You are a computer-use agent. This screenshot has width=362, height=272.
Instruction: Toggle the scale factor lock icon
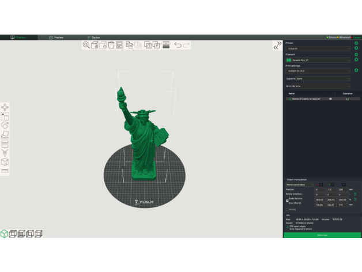tap(287, 201)
